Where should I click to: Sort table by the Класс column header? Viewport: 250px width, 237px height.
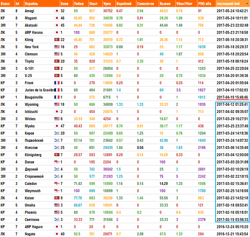coord(6,4)
